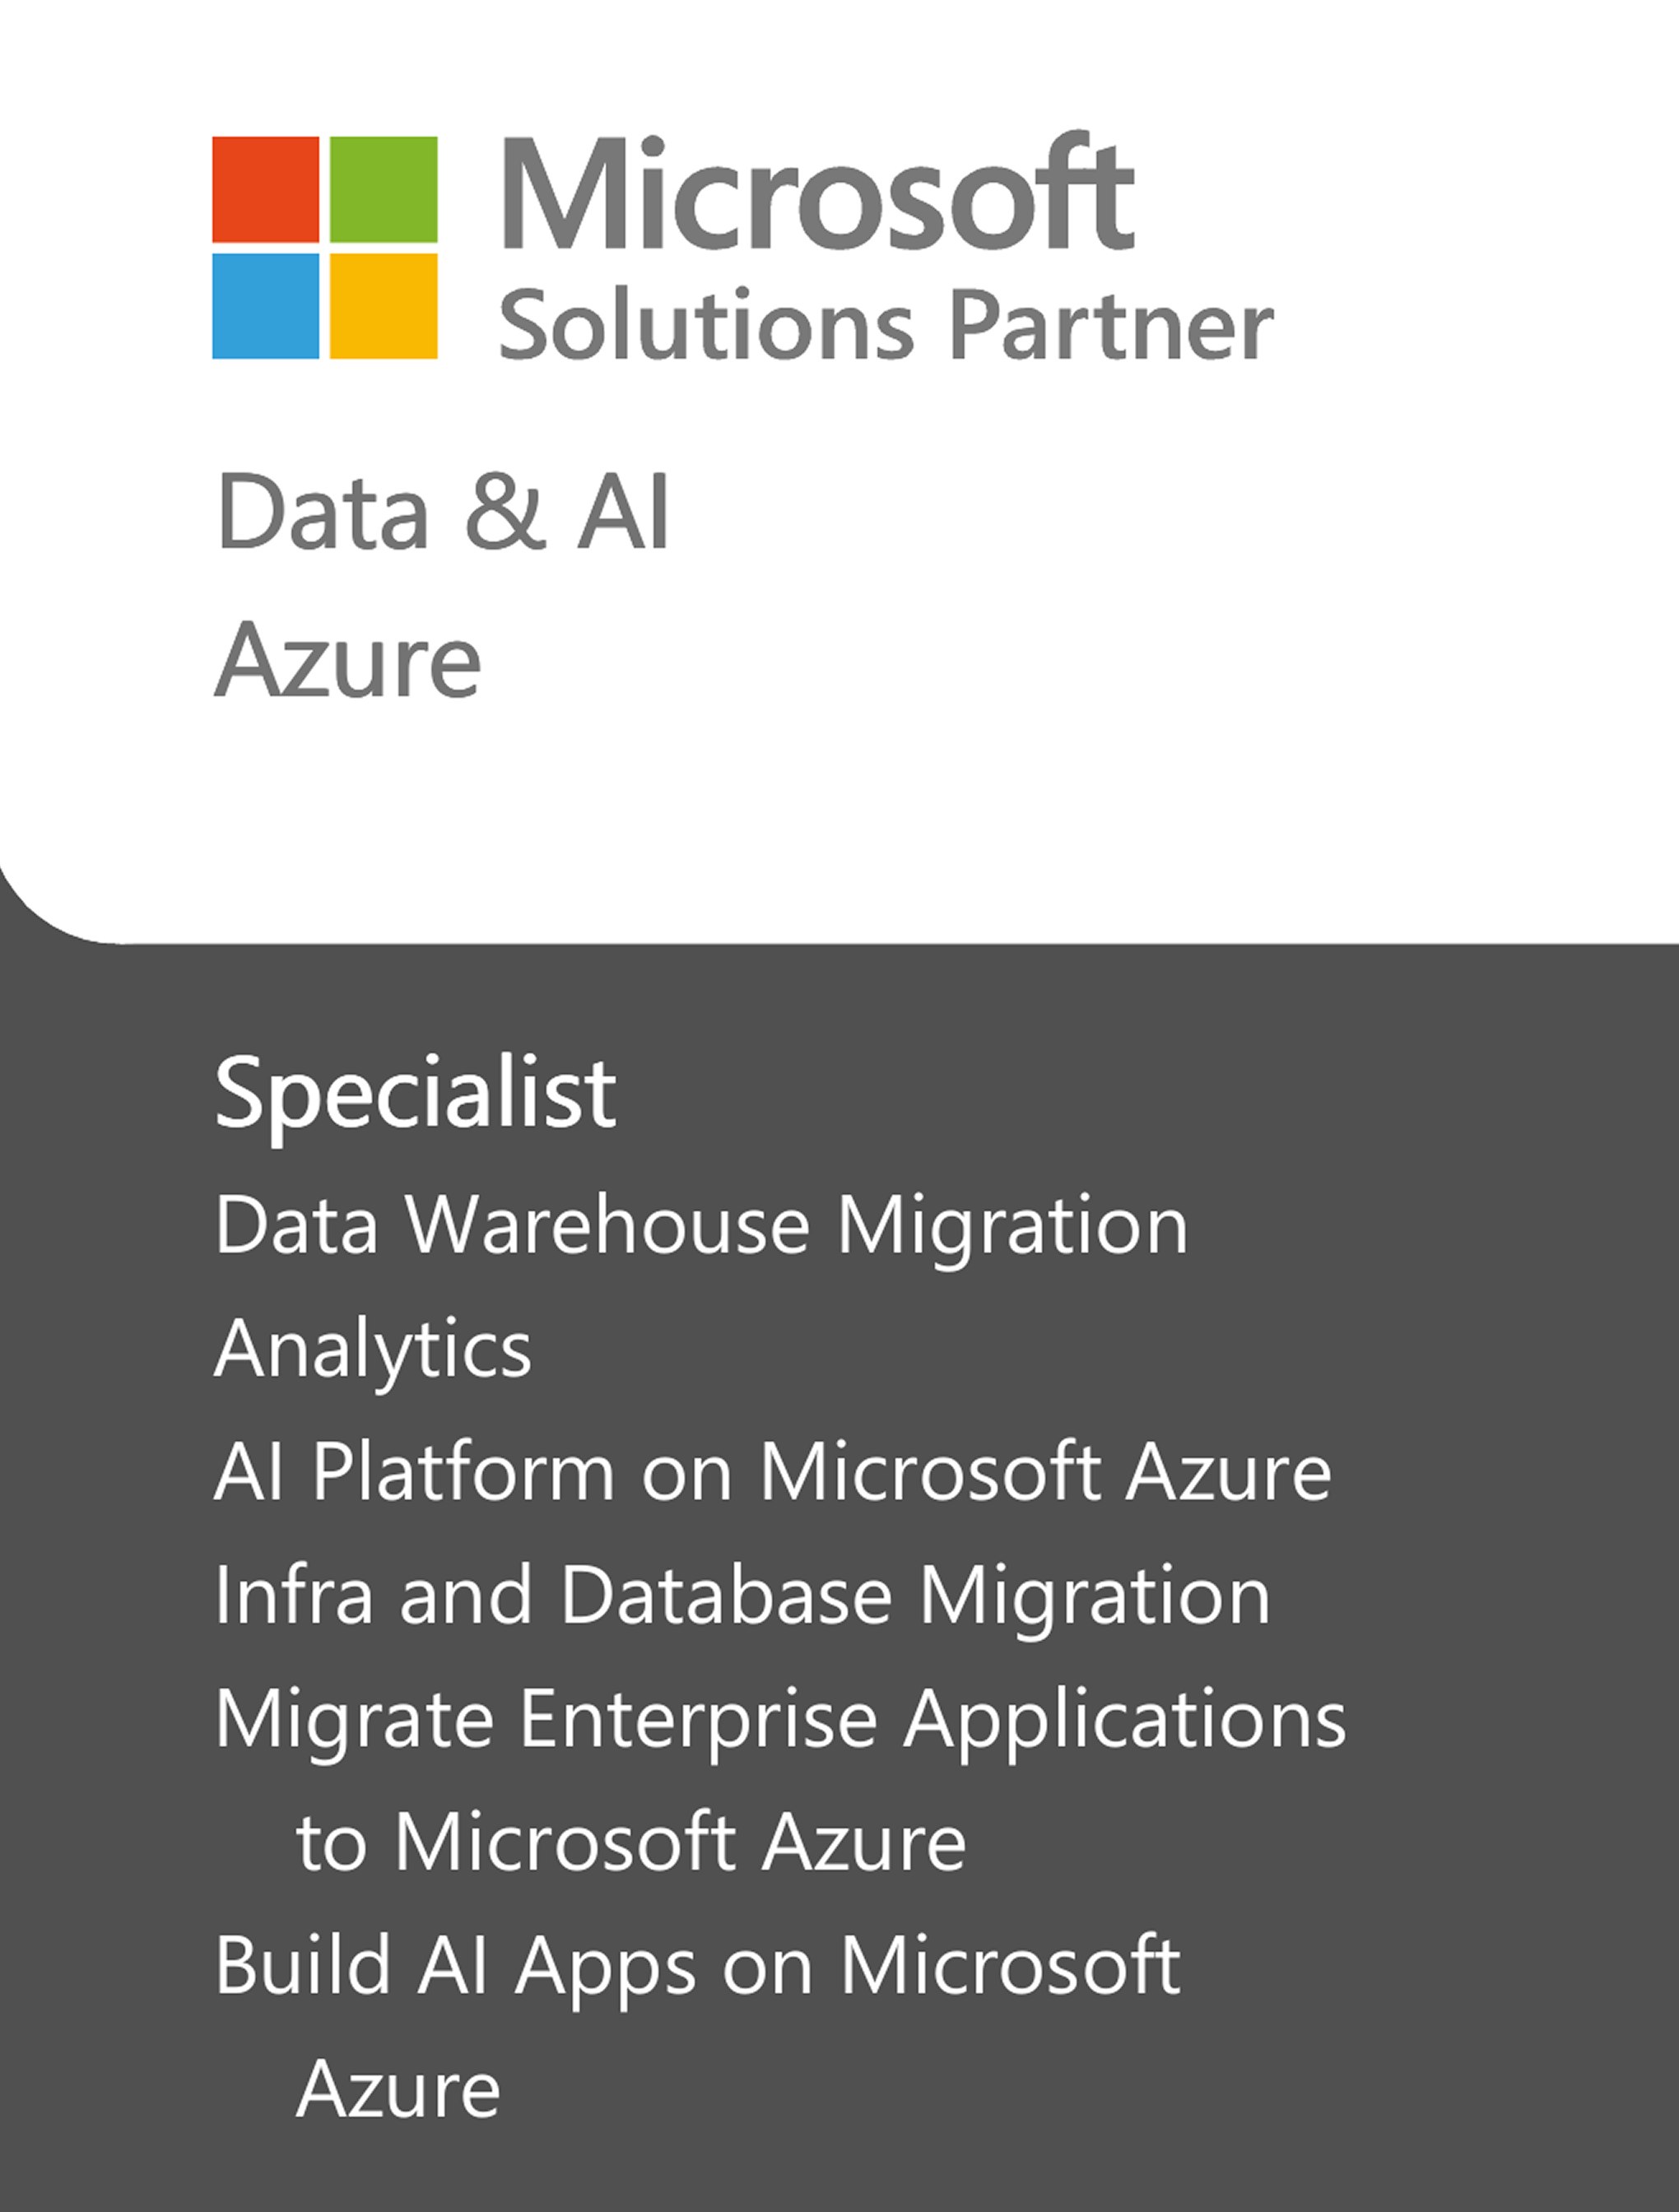Click the Specialist heading

416,1093
